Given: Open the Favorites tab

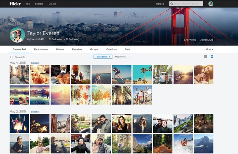Looking at the screenshot, I should click(77, 49).
